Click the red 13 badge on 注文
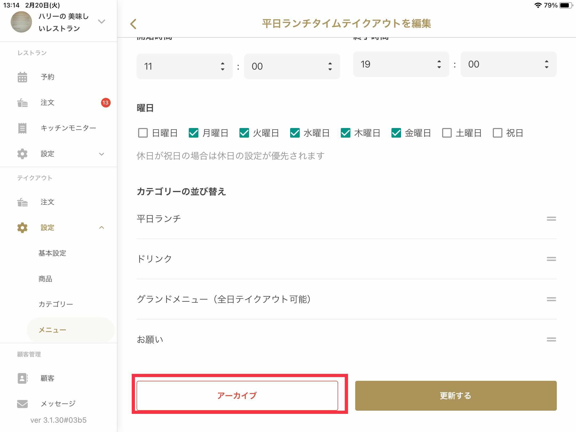 click(106, 103)
